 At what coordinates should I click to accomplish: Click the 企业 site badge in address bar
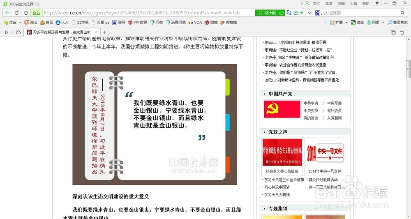(x=37, y=13)
